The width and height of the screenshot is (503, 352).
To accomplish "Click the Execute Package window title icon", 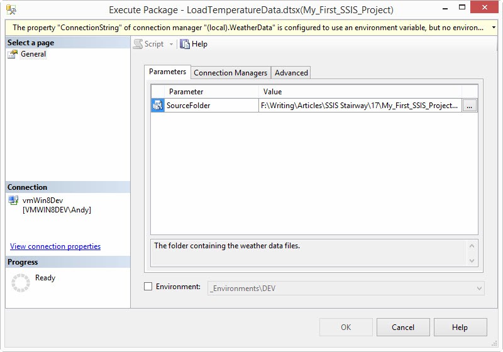I will [x=12, y=10].
